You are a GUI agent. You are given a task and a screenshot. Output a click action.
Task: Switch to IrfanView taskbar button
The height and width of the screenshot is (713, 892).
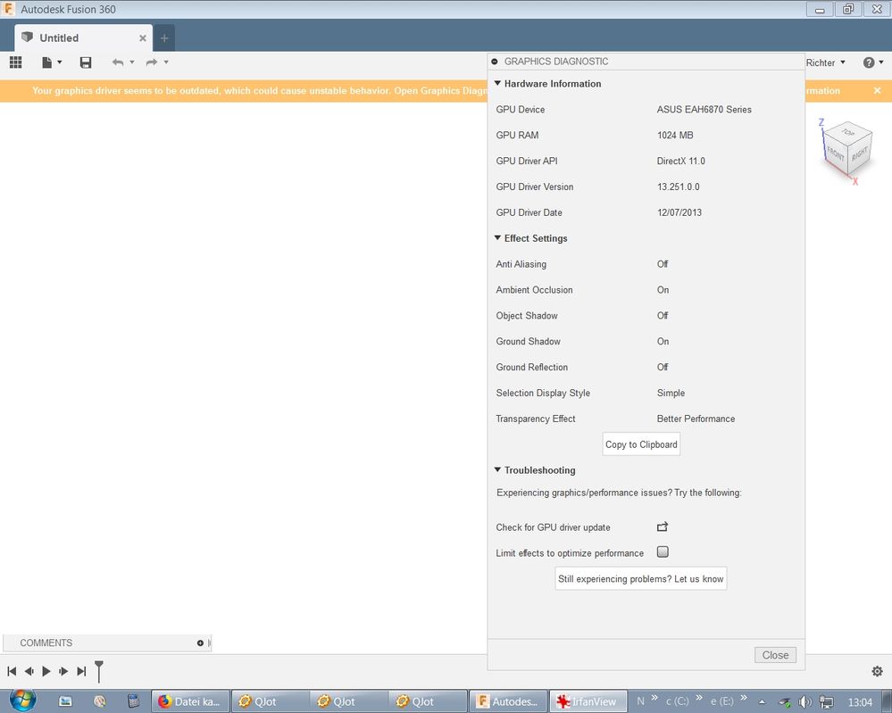pos(588,701)
